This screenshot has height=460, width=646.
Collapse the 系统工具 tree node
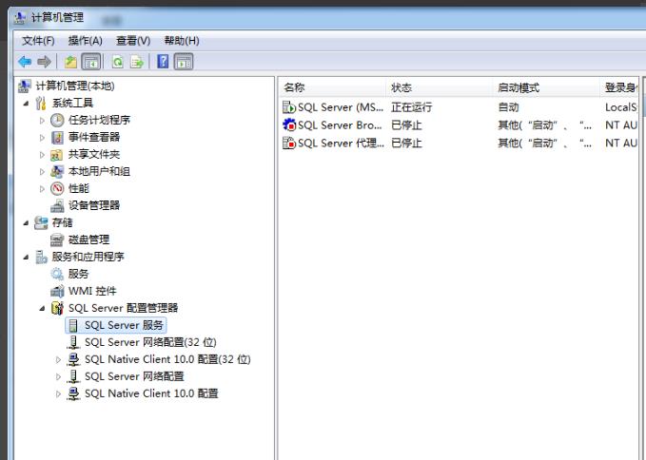point(26,104)
